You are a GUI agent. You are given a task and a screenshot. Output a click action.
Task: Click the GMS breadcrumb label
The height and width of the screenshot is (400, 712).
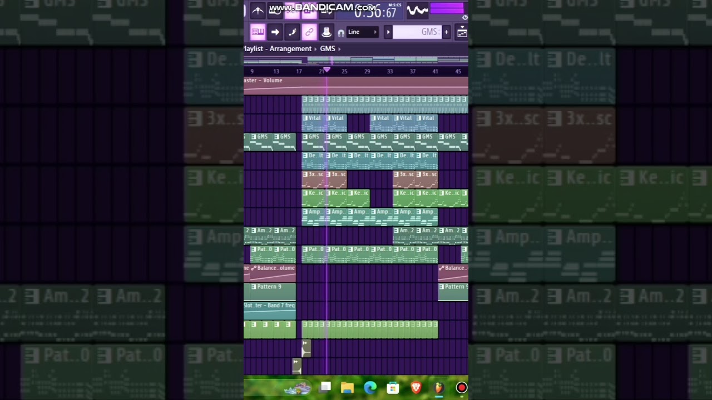click(x=328, y=49)
